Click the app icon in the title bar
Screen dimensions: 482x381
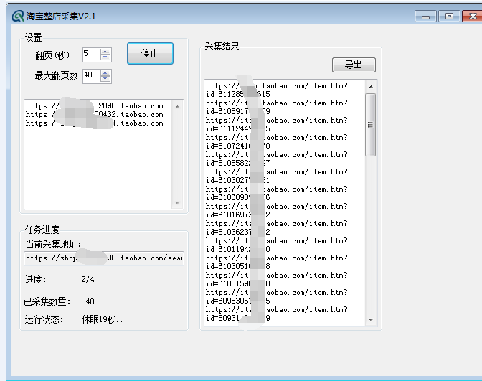(x=18, y=16)
